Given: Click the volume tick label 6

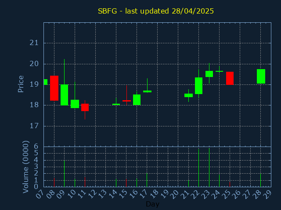Looking at the screenshot, I should coord(36,147).
